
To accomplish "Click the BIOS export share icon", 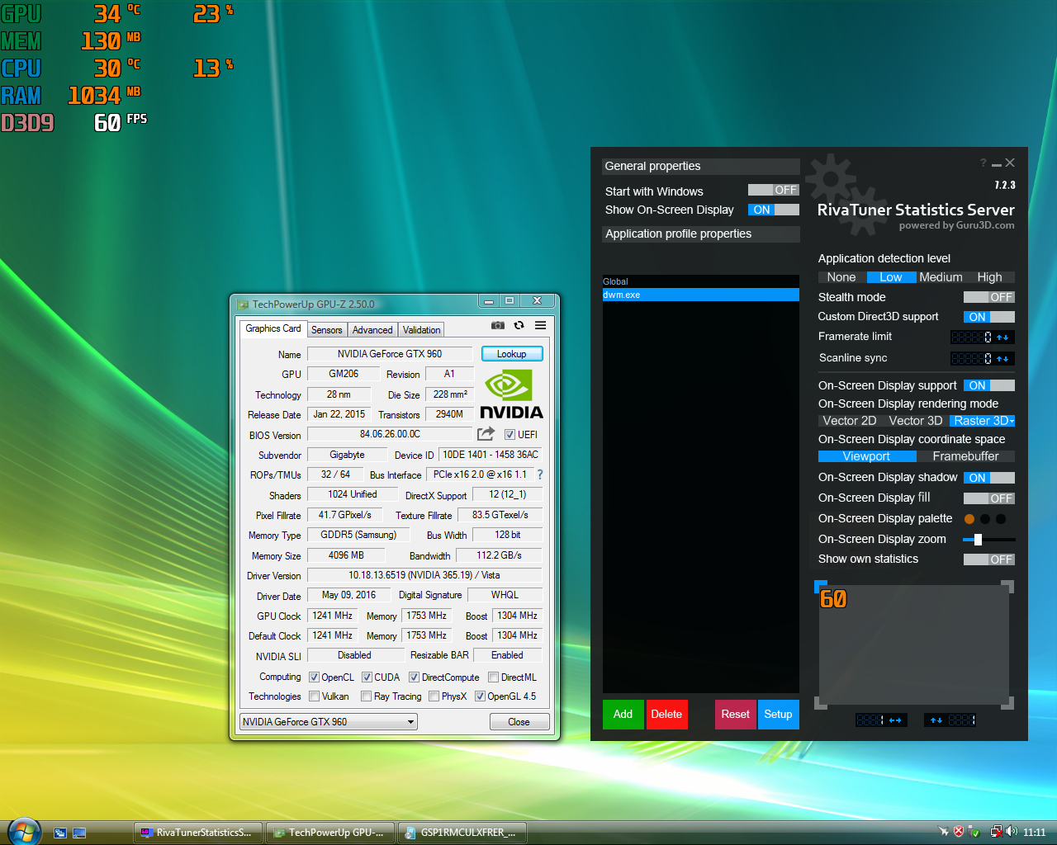I will click(x=486, y=434).
